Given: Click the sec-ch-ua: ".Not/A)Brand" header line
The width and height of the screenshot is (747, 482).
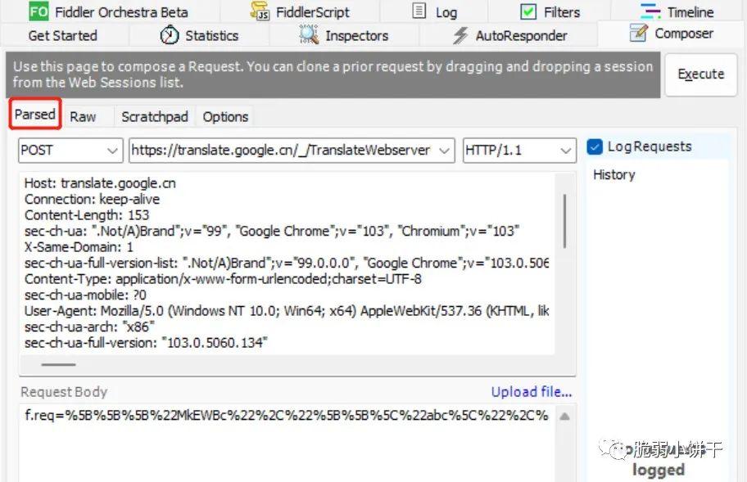Looking at the screenshot, I should click(x=272, y=232).
